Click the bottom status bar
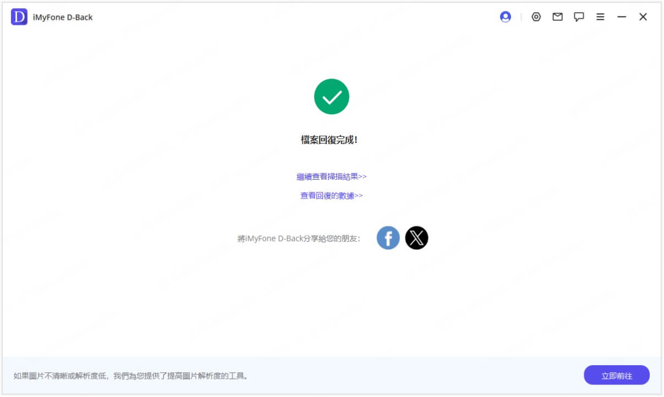 coord(332,375)
